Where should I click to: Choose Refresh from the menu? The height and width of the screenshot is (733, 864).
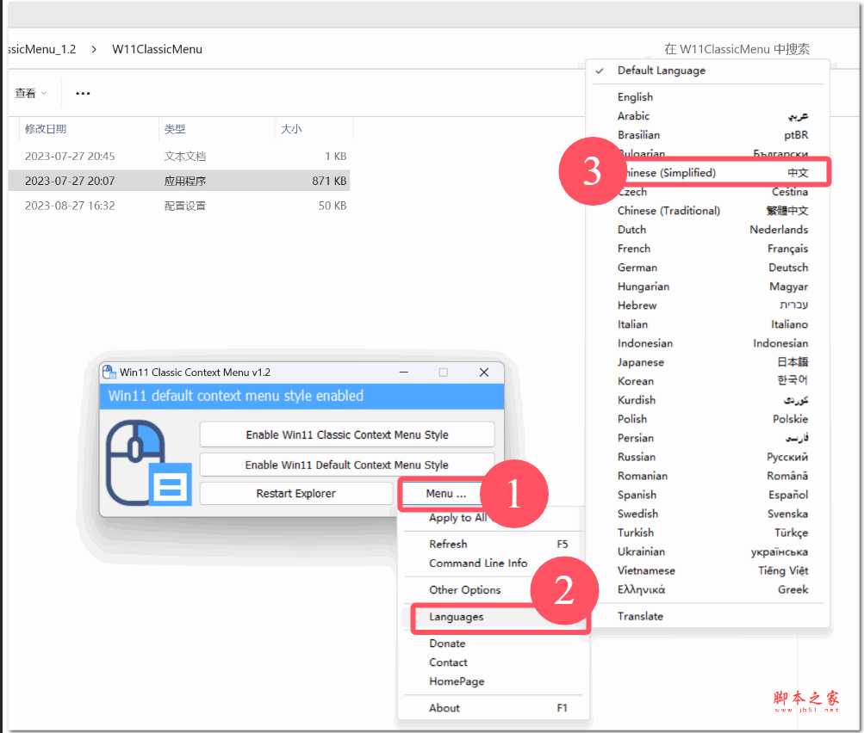pyautogui.click(x=494, y=545)
